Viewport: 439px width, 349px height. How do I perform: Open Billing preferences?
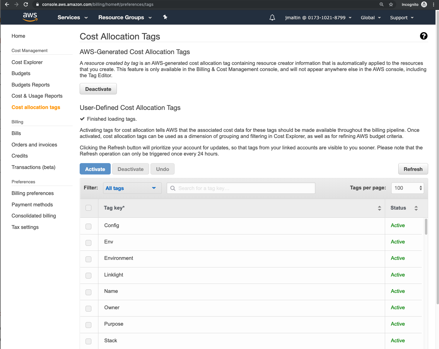pyautogui.click(x=33, y=193)
